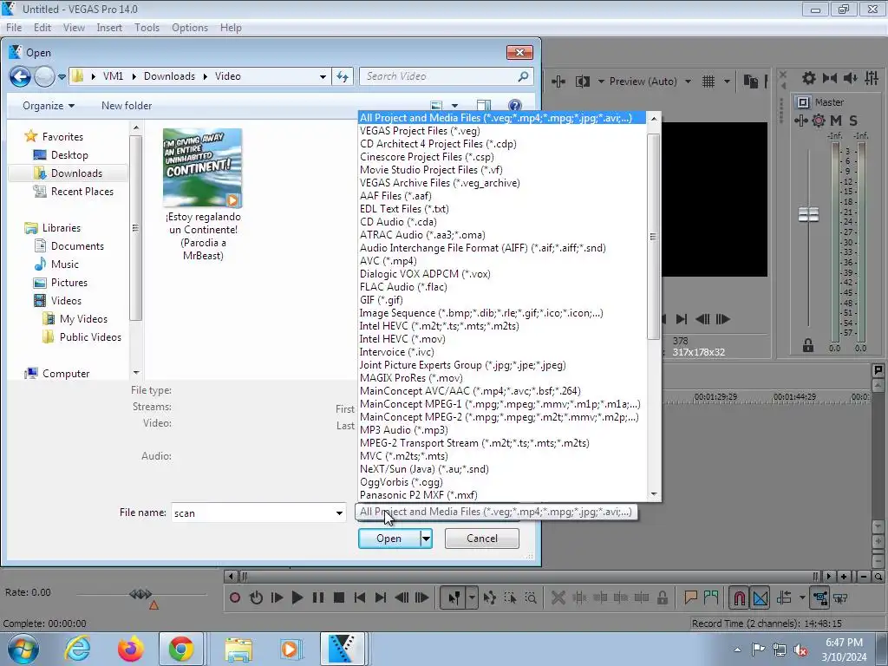Click the Insert Marker icon
This screenshot has height=666, width=888.
pyautogui.click(x=690, y=597)
